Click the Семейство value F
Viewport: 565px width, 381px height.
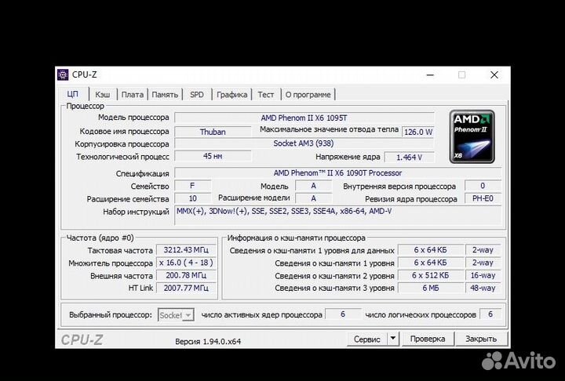(x=193, y=186)
